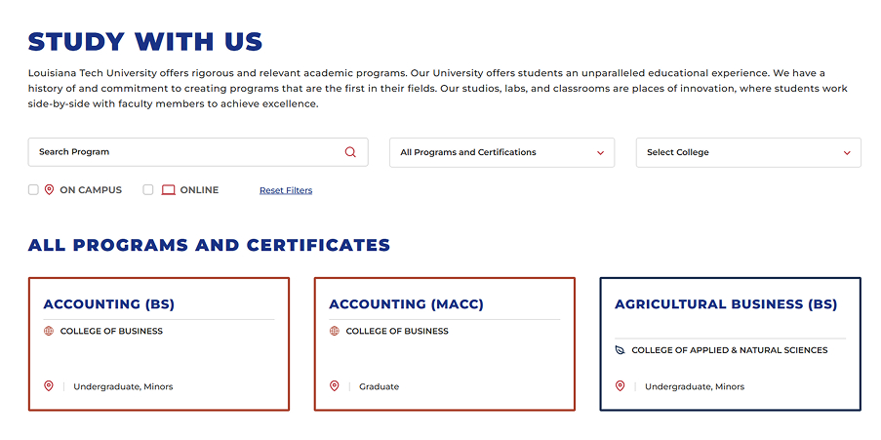Screen dimensions: 881x440
Task: Click College of Applied & Natural Sciences label
Action: 729,350
